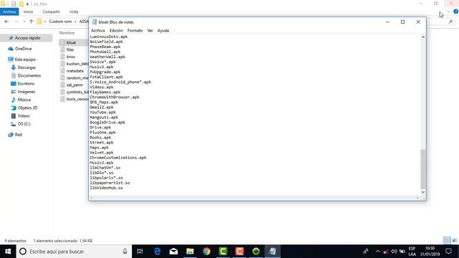Select OS (C:) drive in sidebar
The width and height of the screenshot is (459, 258).
point(24,124)
